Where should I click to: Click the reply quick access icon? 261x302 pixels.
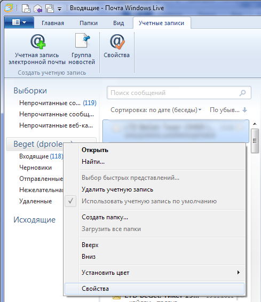38,9
